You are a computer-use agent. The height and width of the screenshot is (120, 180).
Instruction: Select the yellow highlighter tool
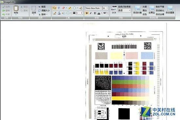70,8
